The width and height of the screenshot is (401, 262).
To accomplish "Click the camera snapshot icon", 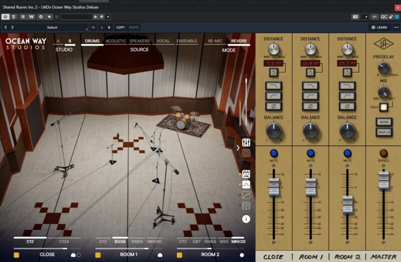I will 355,17.
